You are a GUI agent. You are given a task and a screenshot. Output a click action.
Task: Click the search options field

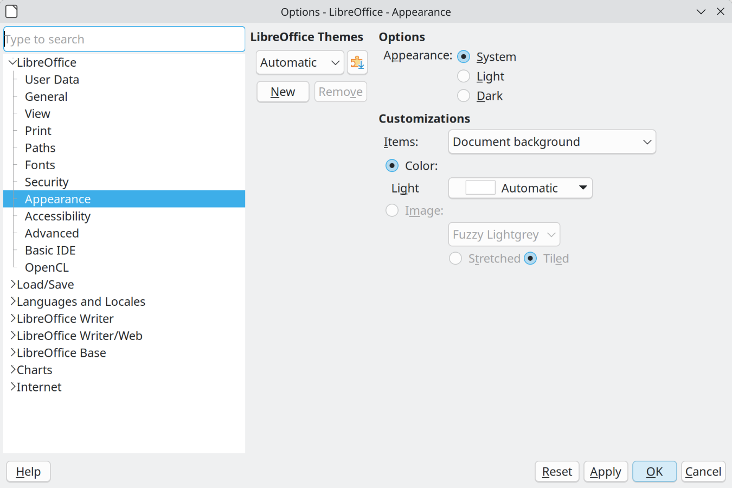[x=124, y=38]
